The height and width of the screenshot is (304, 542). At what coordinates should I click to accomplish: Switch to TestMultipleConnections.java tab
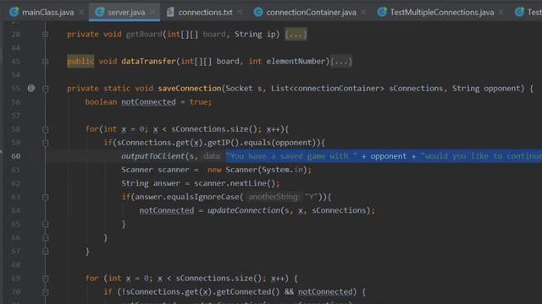click(442, 13)
